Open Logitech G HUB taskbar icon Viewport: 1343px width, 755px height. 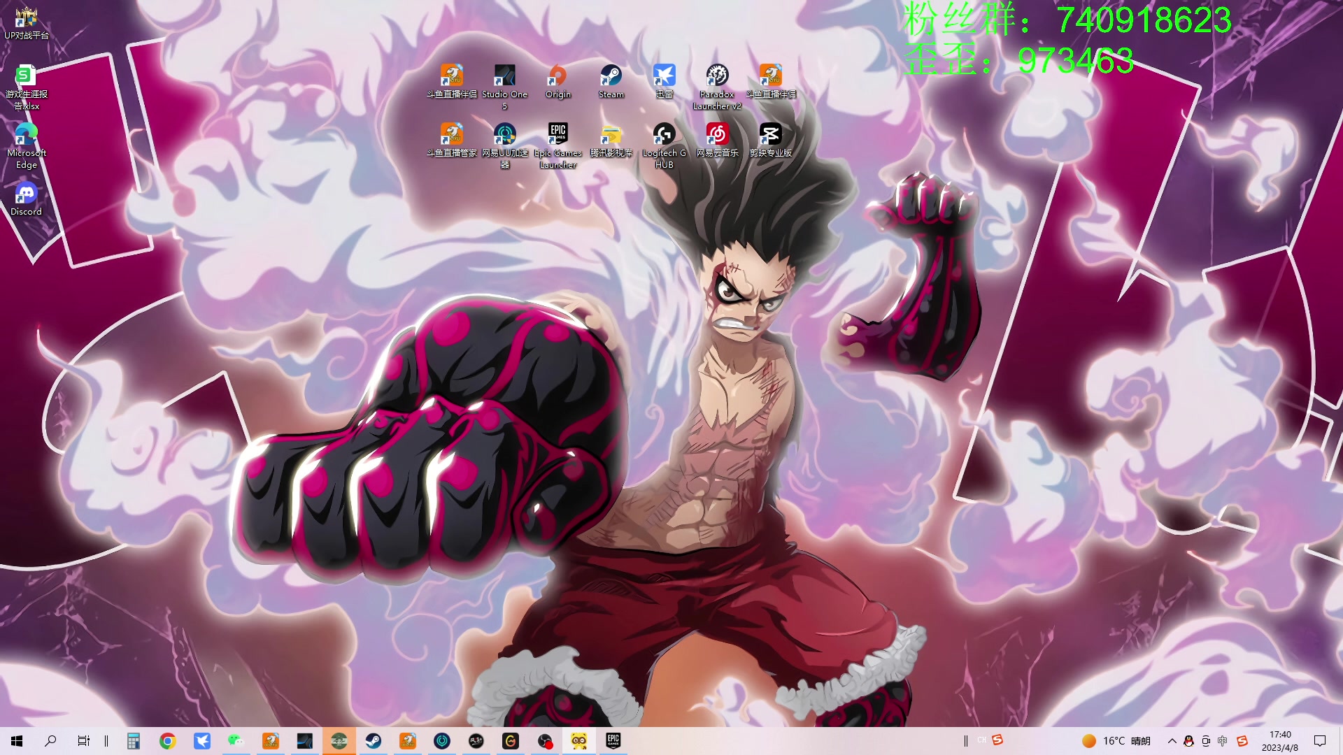point(511,741)
